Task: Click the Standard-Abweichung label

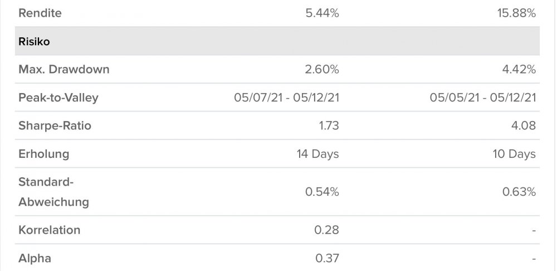Action: point(53,192)
